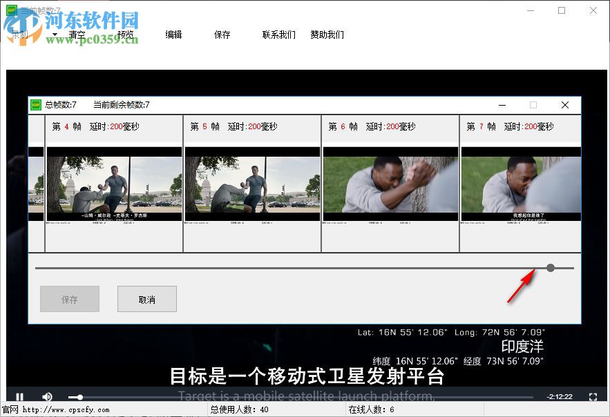Select the frame 7 thumbnail
Viewport: 610px width, 417px height.
[x=521, y=184]
